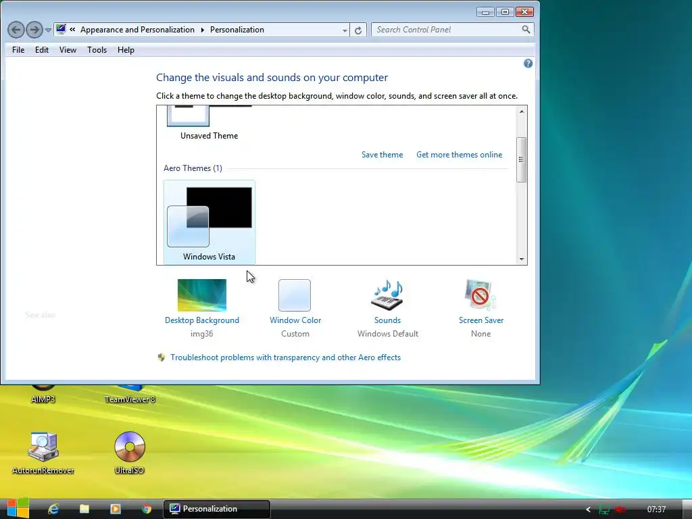Refresh the Personalization page
Screen dimensions: 692x519
tap(358, 30)
